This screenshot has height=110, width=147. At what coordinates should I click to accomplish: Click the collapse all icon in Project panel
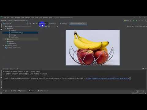[x=30, y=24]
